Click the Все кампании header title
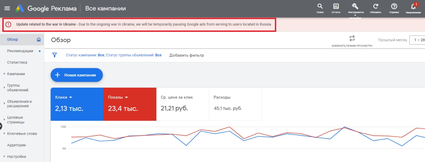The image size is (425, 162). tap(106, 8)
